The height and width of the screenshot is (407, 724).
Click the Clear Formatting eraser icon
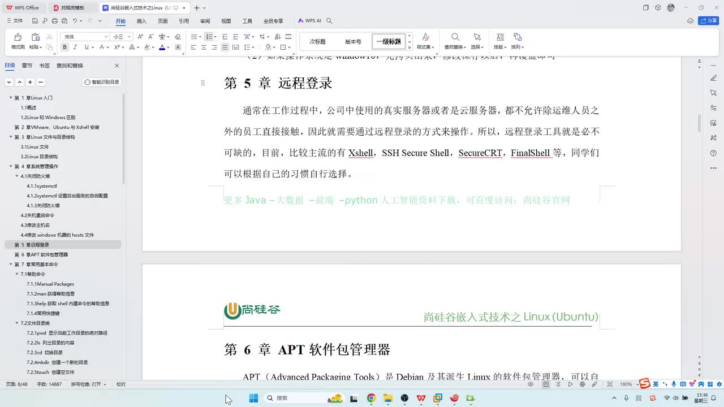(178, 37)
